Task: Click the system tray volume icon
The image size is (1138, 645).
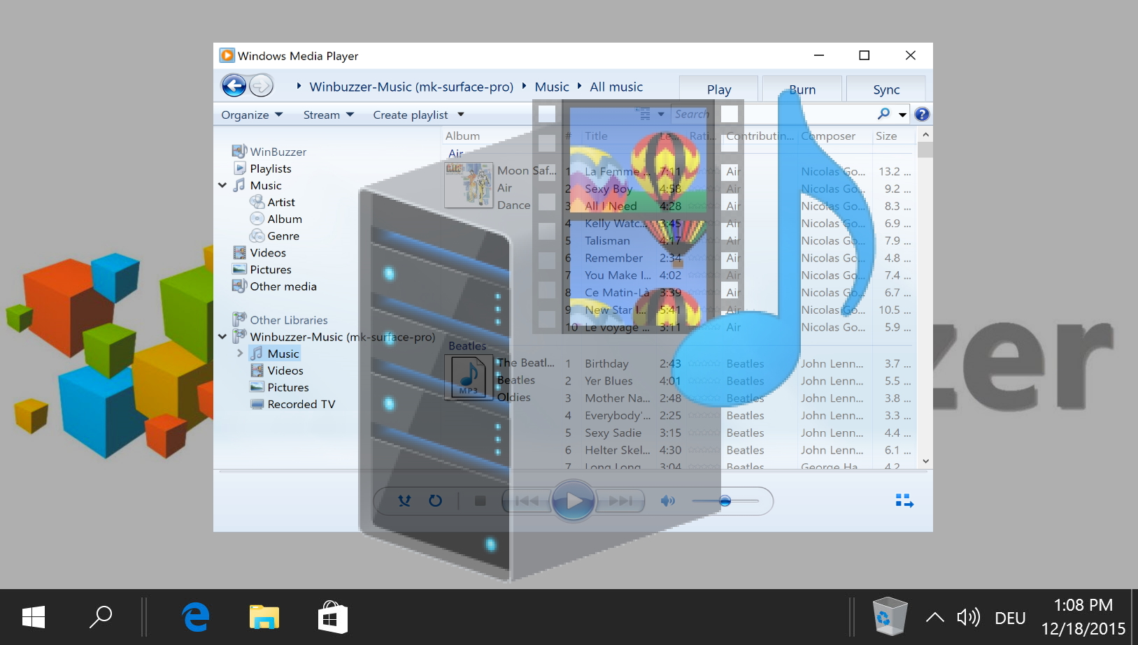Action: click(969, 617)
